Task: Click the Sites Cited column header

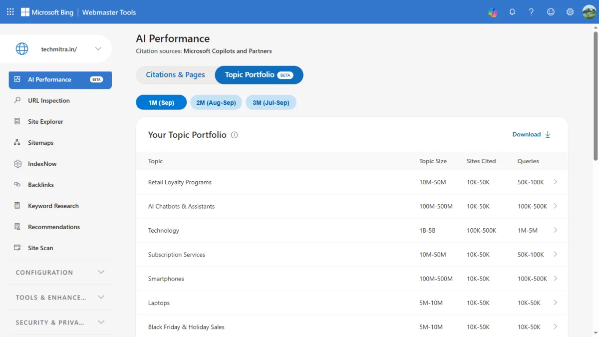Action: [481, 161]
